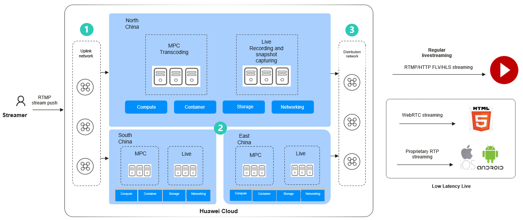Screen dimensions: 523x220
Task: Click the "Live Recording and snapshot capturing" label
Action: [266, 51]
